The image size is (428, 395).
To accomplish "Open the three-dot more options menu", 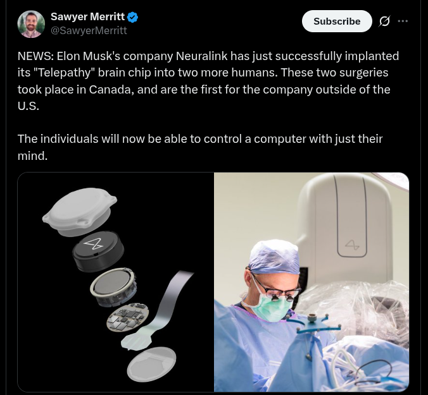I will (x=403, y=21).
